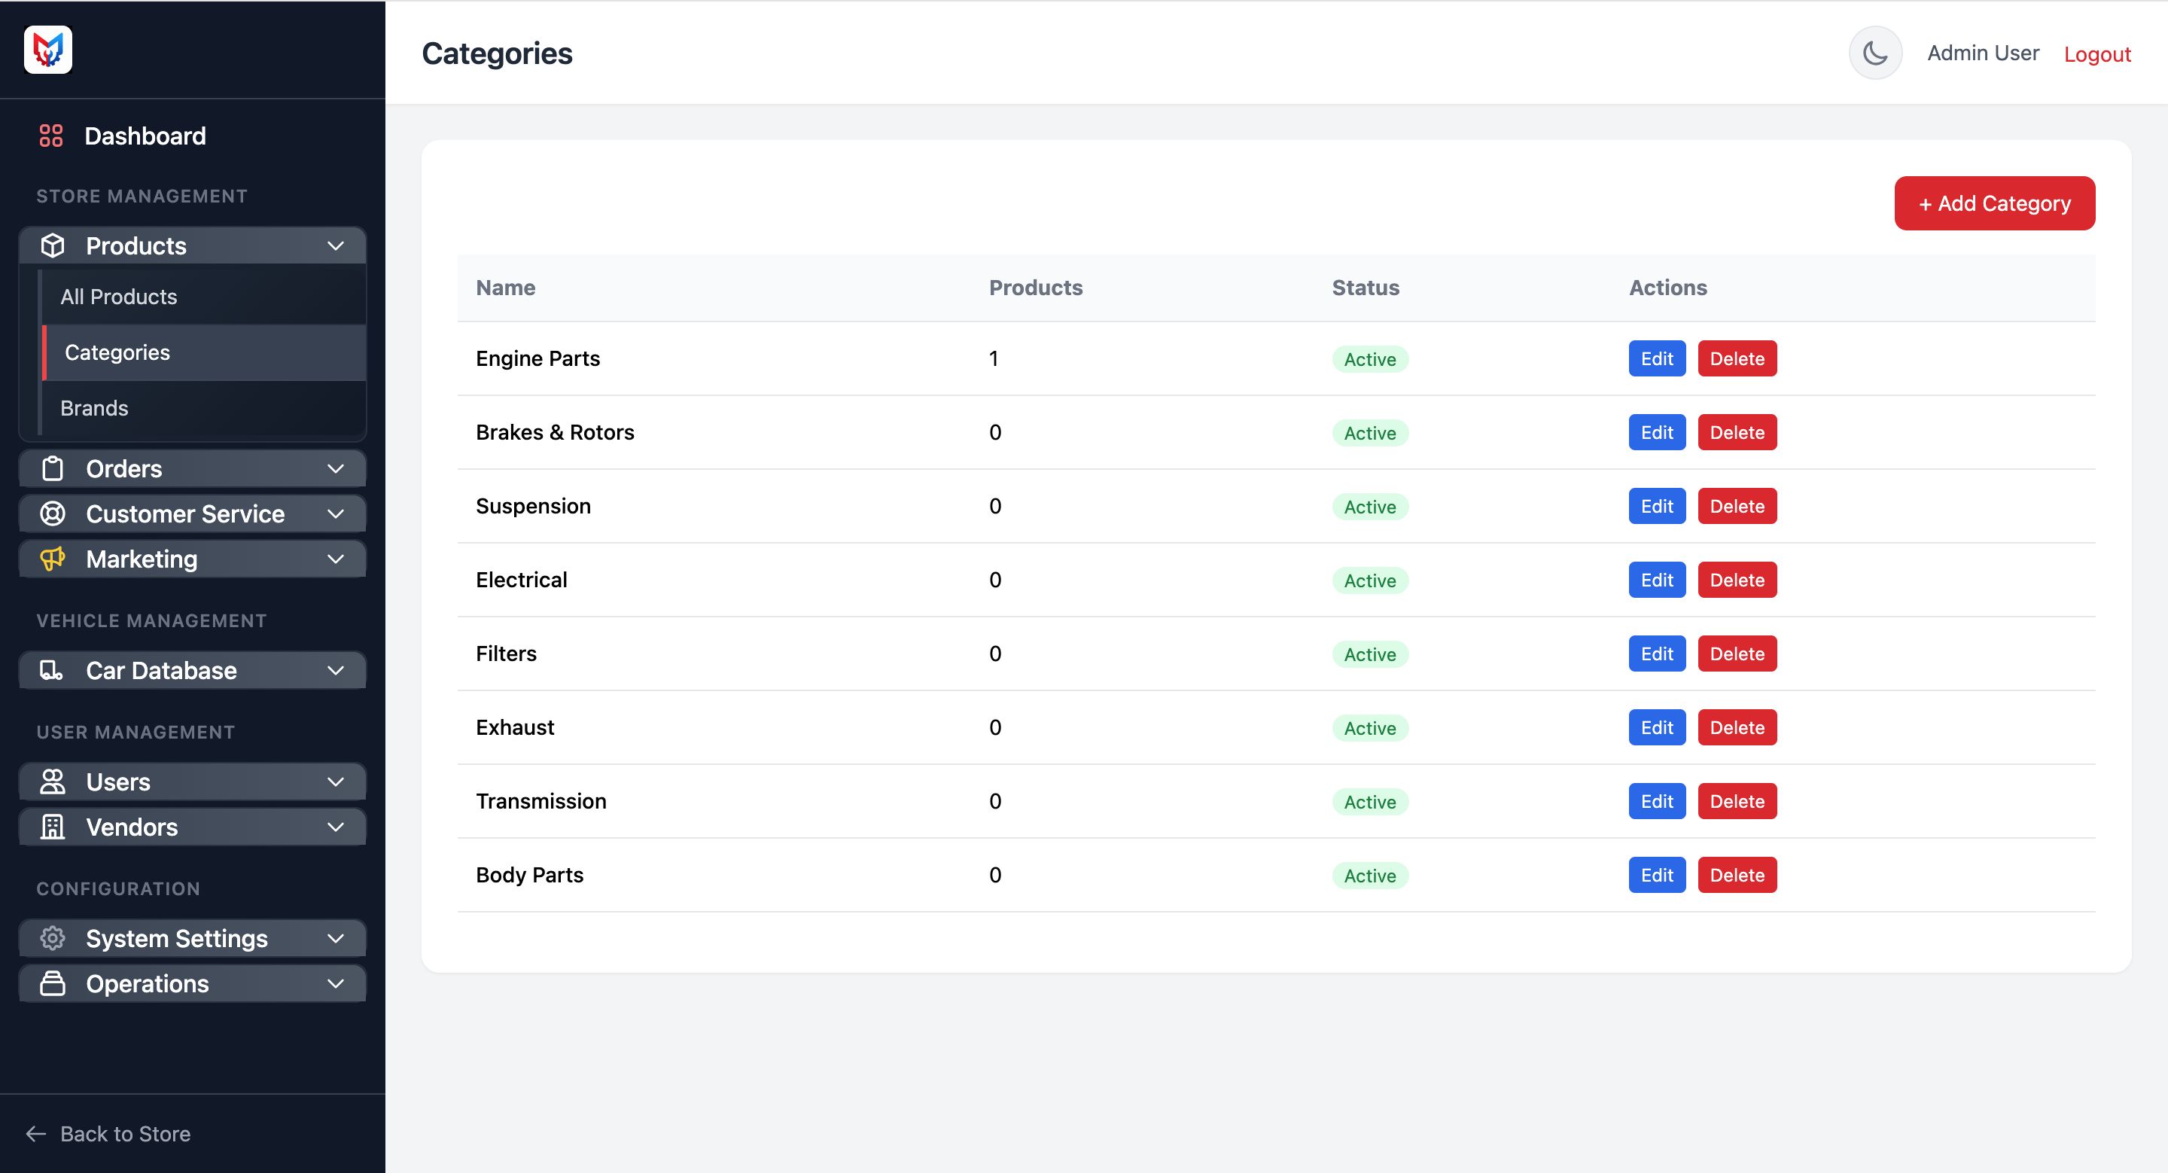Delete the Transmission category

[x=1737, y=801]
